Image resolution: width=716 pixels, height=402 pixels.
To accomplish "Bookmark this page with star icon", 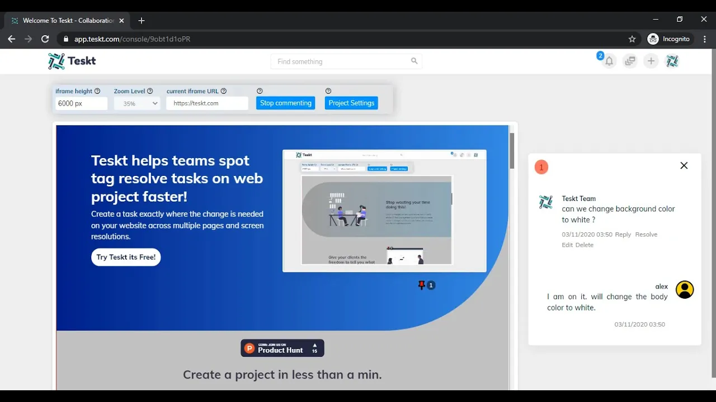I will [x=632, y=39].
